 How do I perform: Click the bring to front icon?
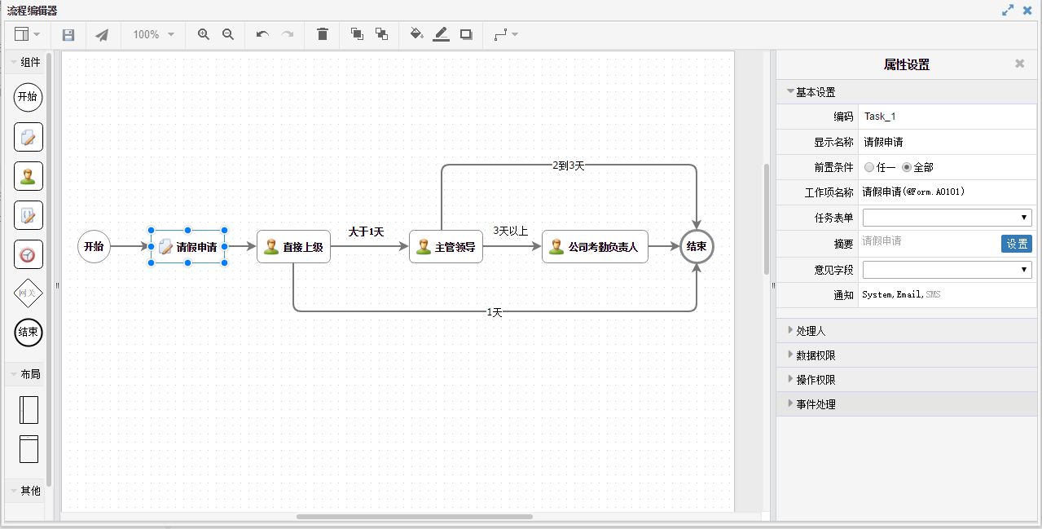pos(357,34)
